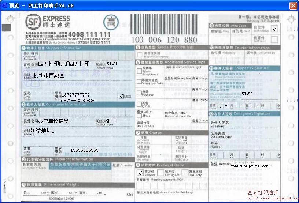Click the Shipment Information header

[78, 159]
